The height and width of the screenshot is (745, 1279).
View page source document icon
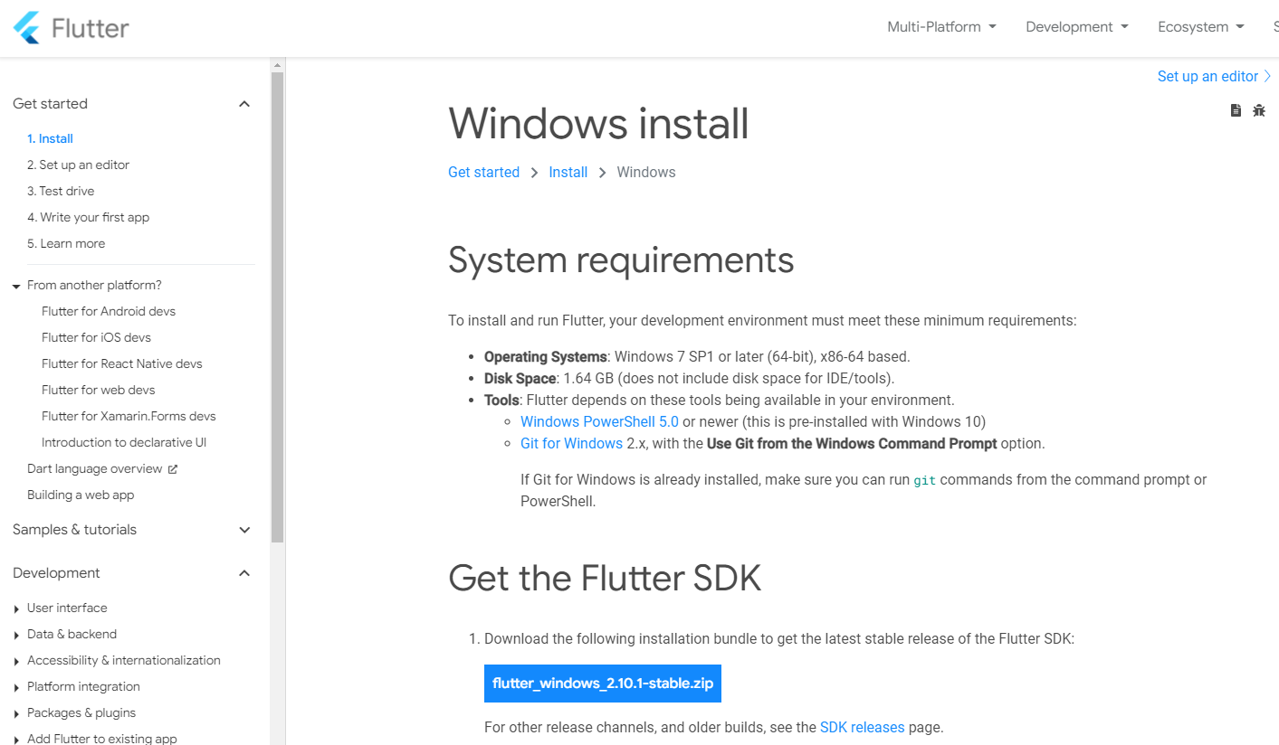(1236, 110)
